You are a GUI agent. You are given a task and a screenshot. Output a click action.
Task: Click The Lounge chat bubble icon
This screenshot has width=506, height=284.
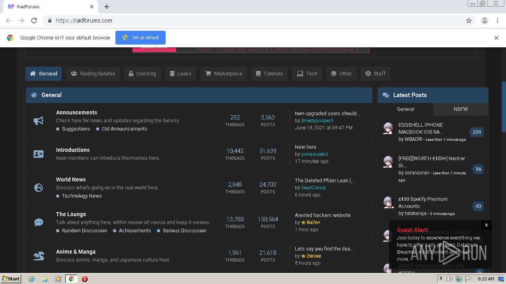(38, 222)
